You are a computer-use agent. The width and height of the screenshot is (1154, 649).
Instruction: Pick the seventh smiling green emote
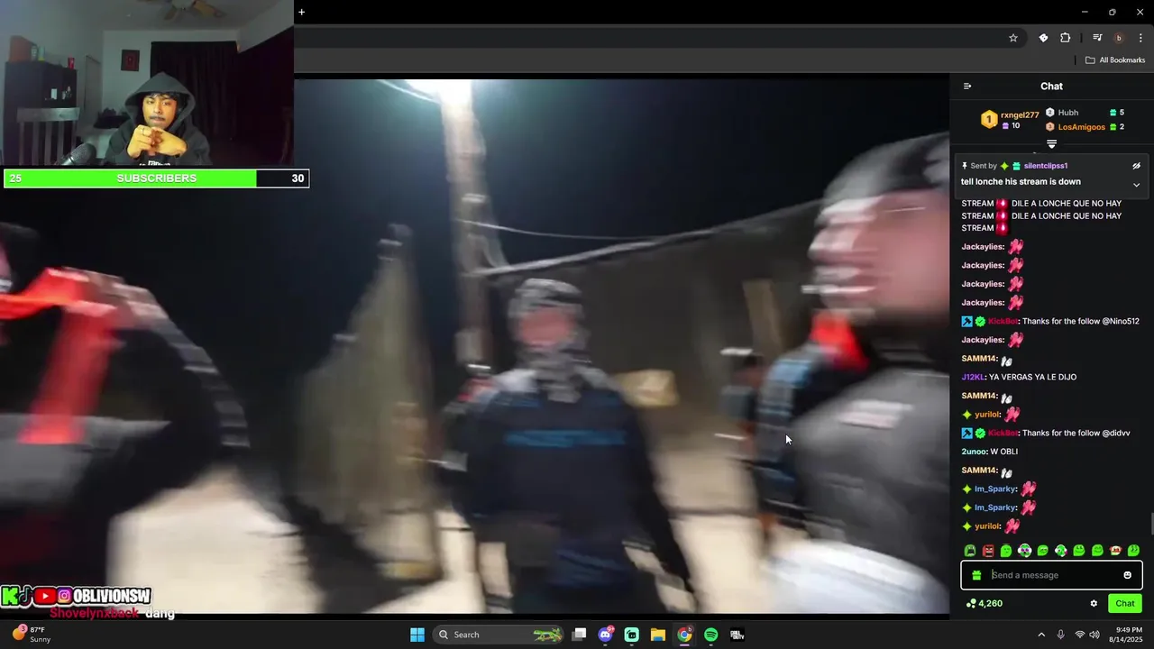pos(1079,551)
